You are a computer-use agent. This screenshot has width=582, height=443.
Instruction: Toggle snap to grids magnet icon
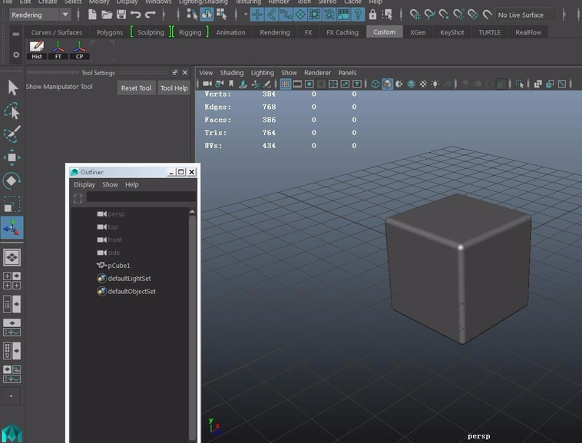pyautogui.click(x=415, y=15)
